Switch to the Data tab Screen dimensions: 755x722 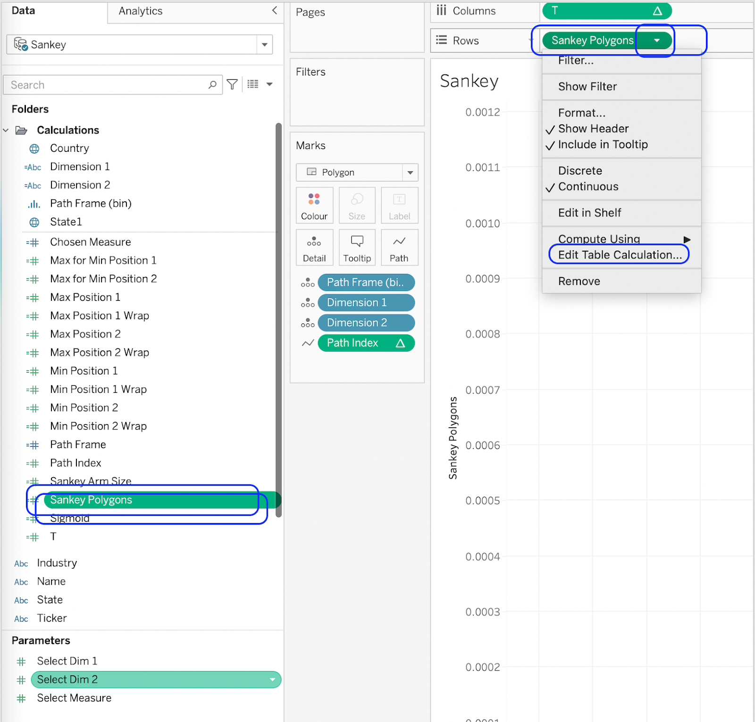click(24, 10)
